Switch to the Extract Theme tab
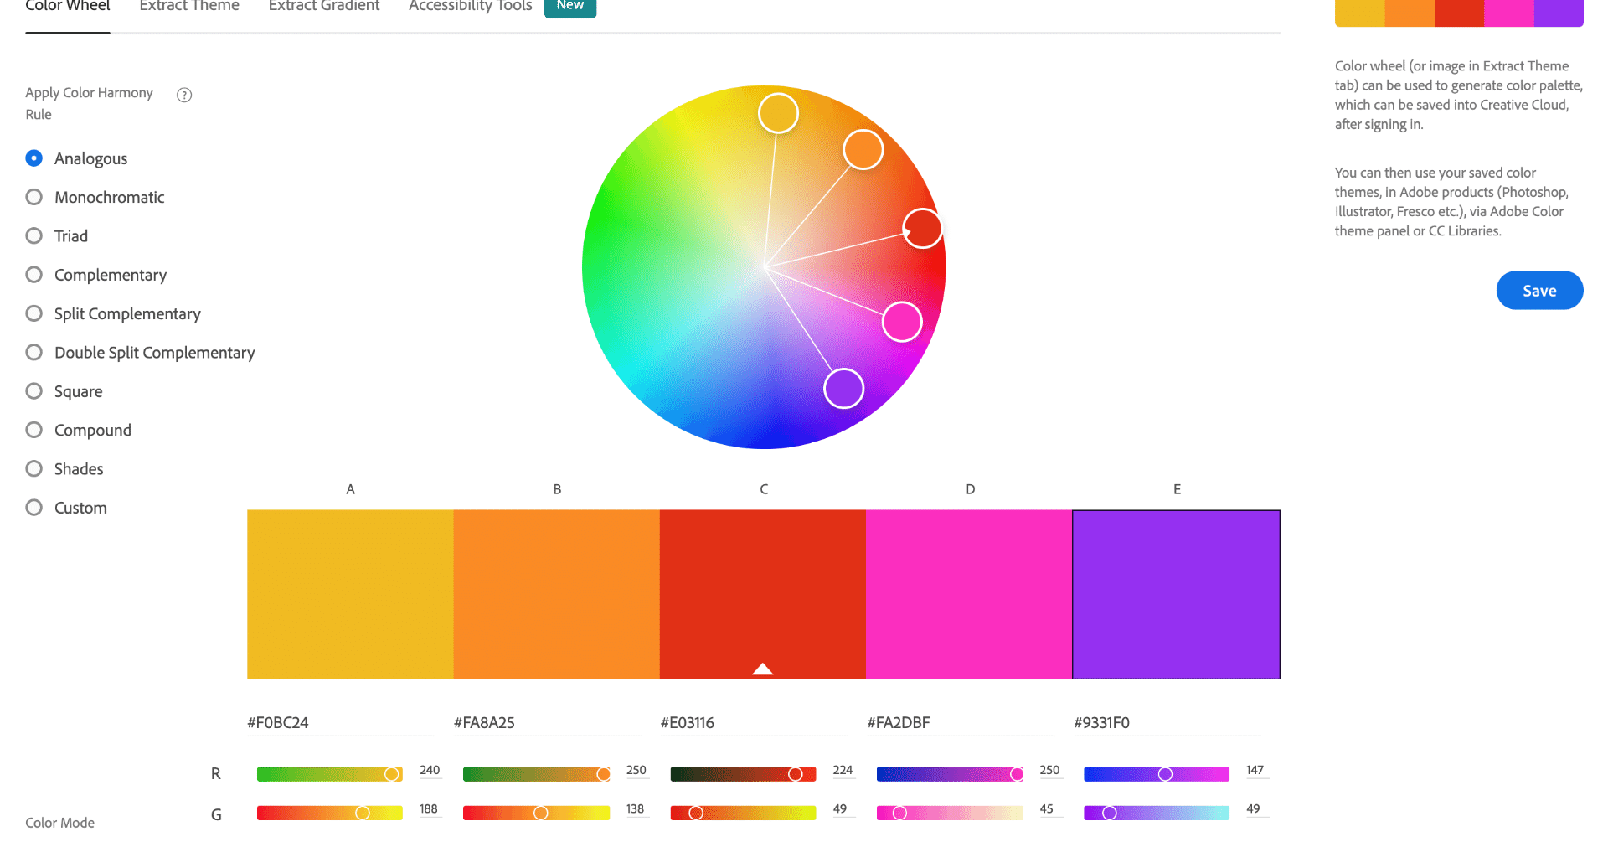This screenshot has width=1608, height=842. click(x=189, y=7)
